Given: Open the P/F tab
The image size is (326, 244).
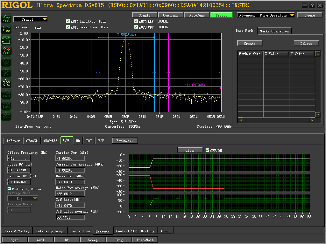Looking at the screenshot, I should 101,141.
